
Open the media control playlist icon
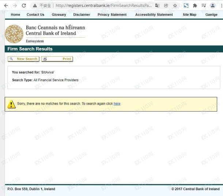[x=204, y=5]
